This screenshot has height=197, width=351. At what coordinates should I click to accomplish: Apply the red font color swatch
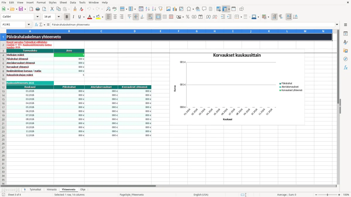[90, 17]
